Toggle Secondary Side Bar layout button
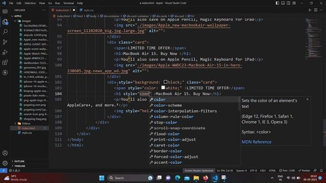 point(289,3)
